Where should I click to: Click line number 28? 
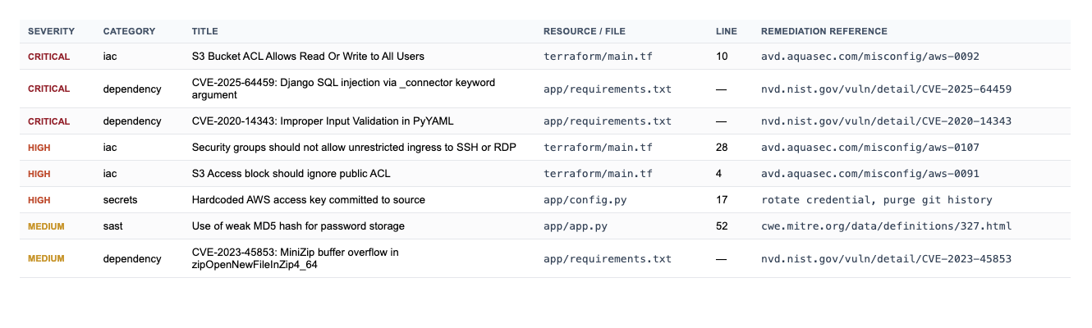(x=722, y=148)
